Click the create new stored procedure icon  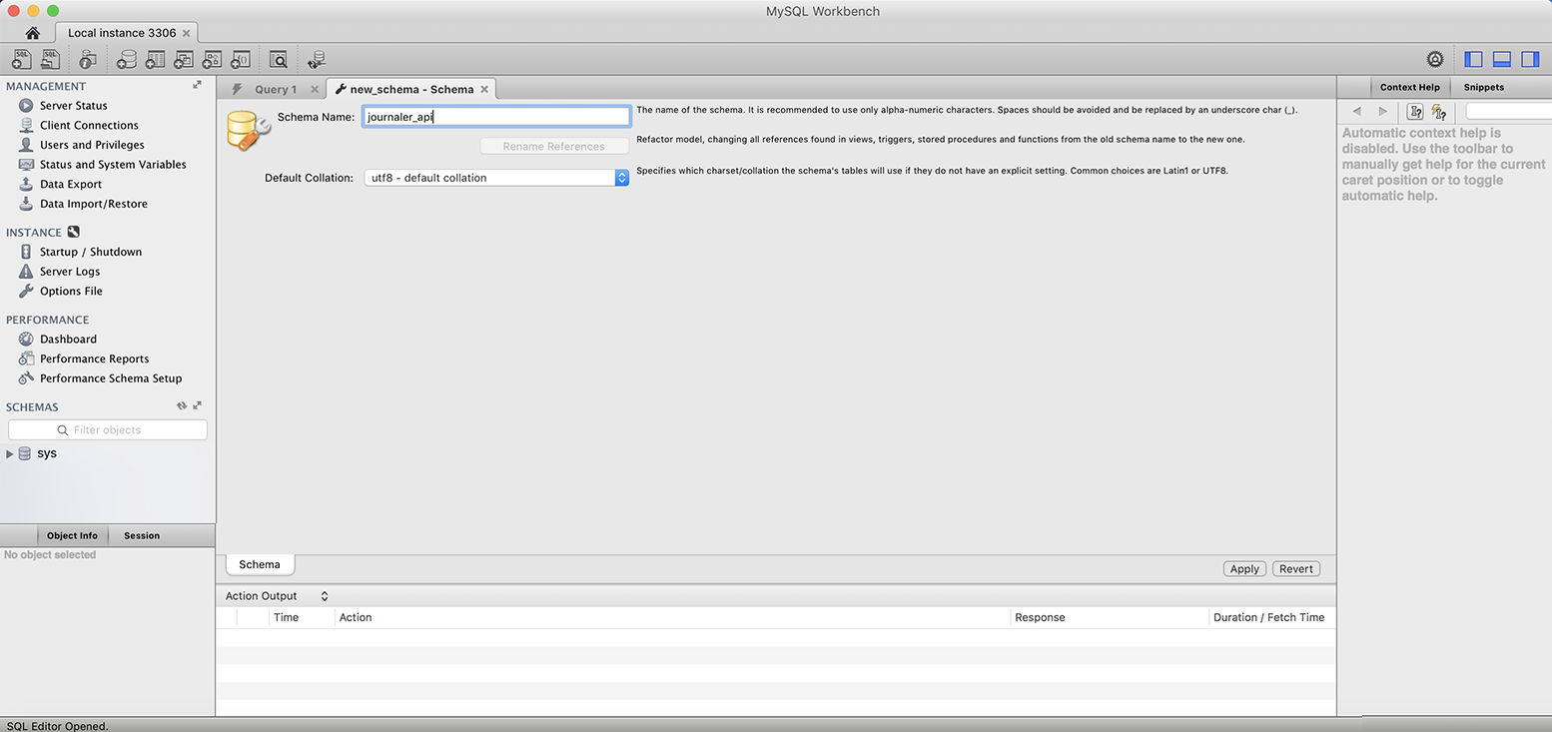pos(212,60)
